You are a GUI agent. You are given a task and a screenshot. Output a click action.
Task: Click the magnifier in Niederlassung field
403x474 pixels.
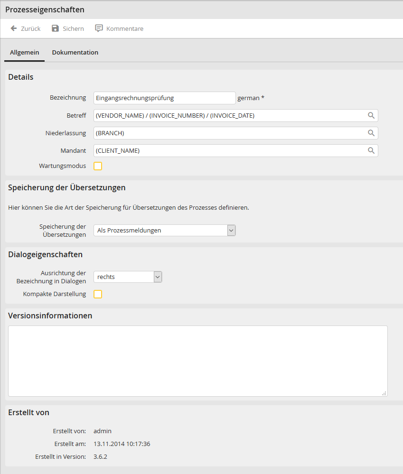(x=371, y=133)
